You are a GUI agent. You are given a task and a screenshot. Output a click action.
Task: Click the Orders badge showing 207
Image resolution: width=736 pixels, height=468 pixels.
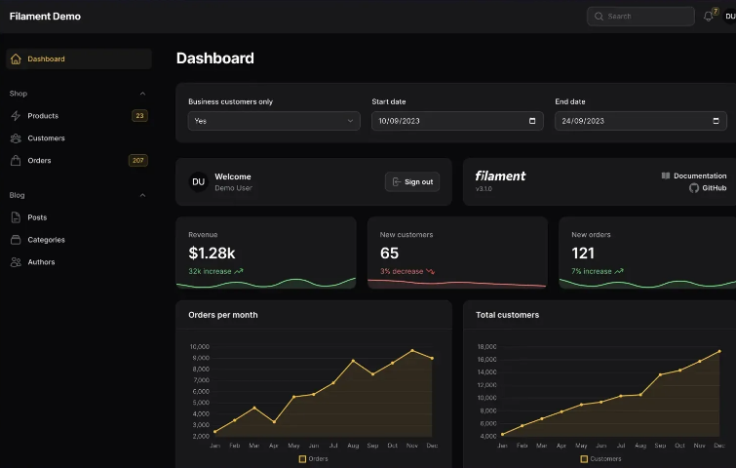pyautogui.click(x=138, y=161)
